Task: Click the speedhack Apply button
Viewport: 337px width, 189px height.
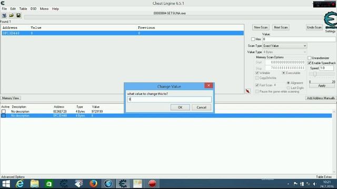Action: pos(322,86)
